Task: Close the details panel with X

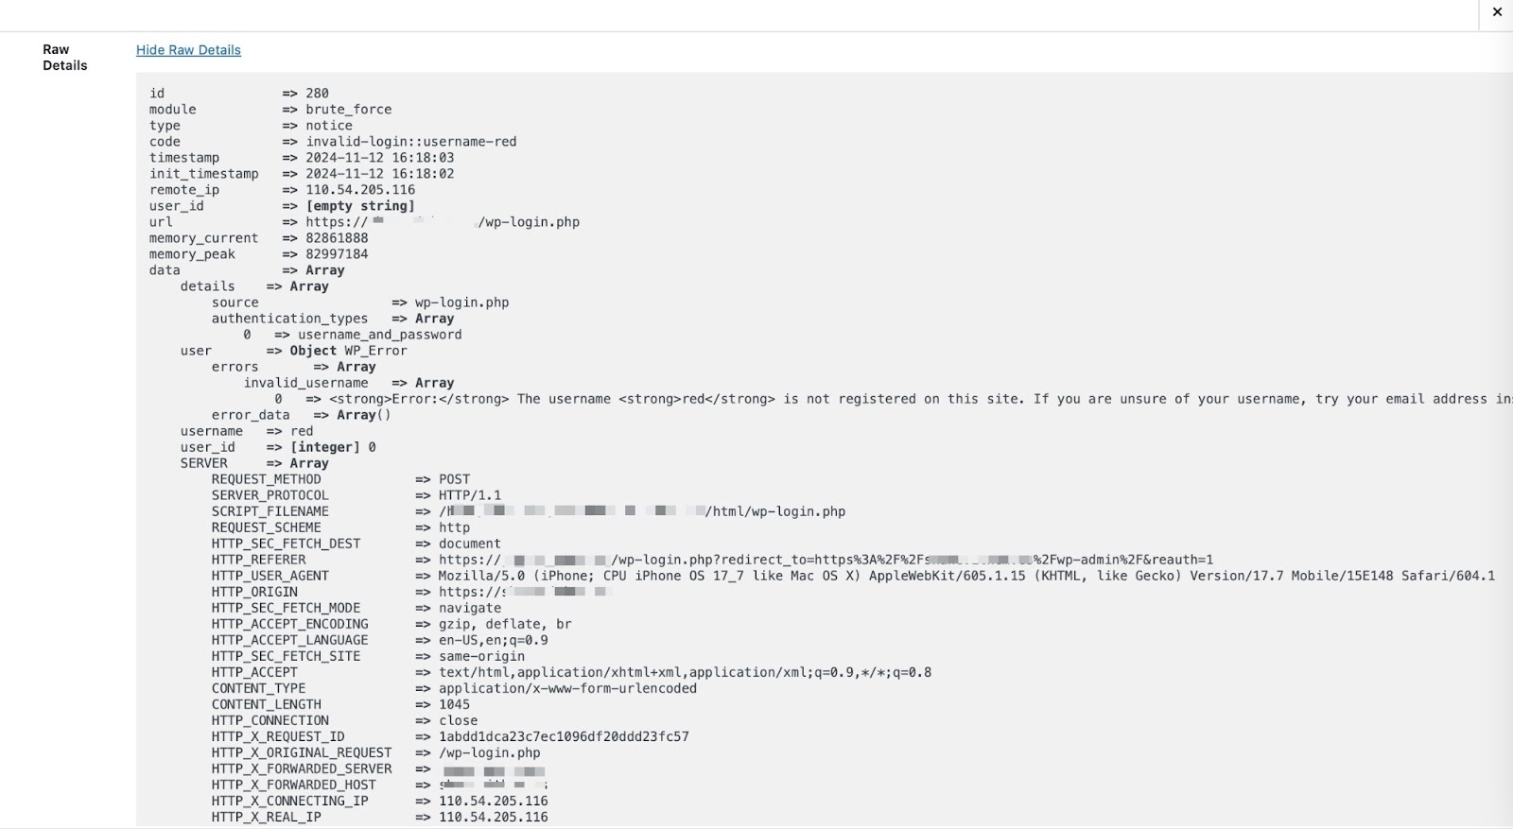Action: 1497,12
